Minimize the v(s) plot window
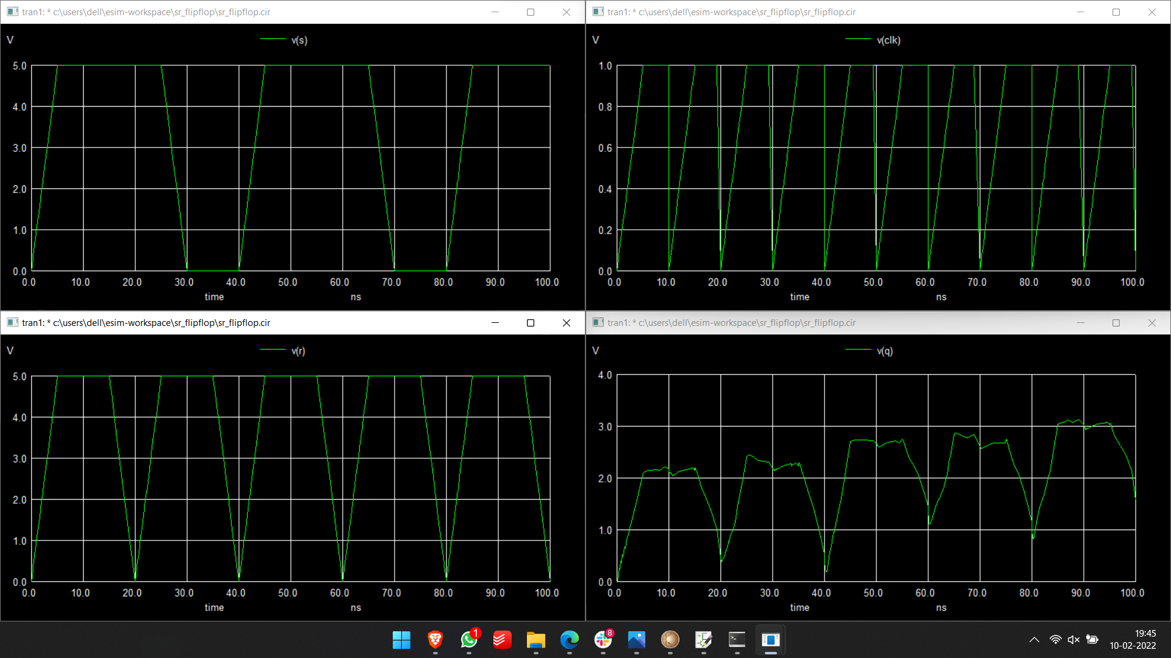This screenshot has width=1171, height=658. point(495,12)
